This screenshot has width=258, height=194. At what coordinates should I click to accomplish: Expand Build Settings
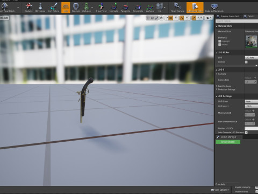[217, 86]
